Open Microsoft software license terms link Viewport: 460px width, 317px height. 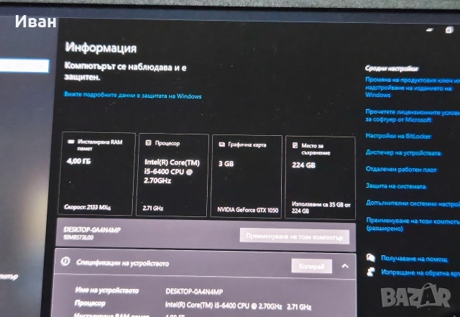[x=413, y=116]
